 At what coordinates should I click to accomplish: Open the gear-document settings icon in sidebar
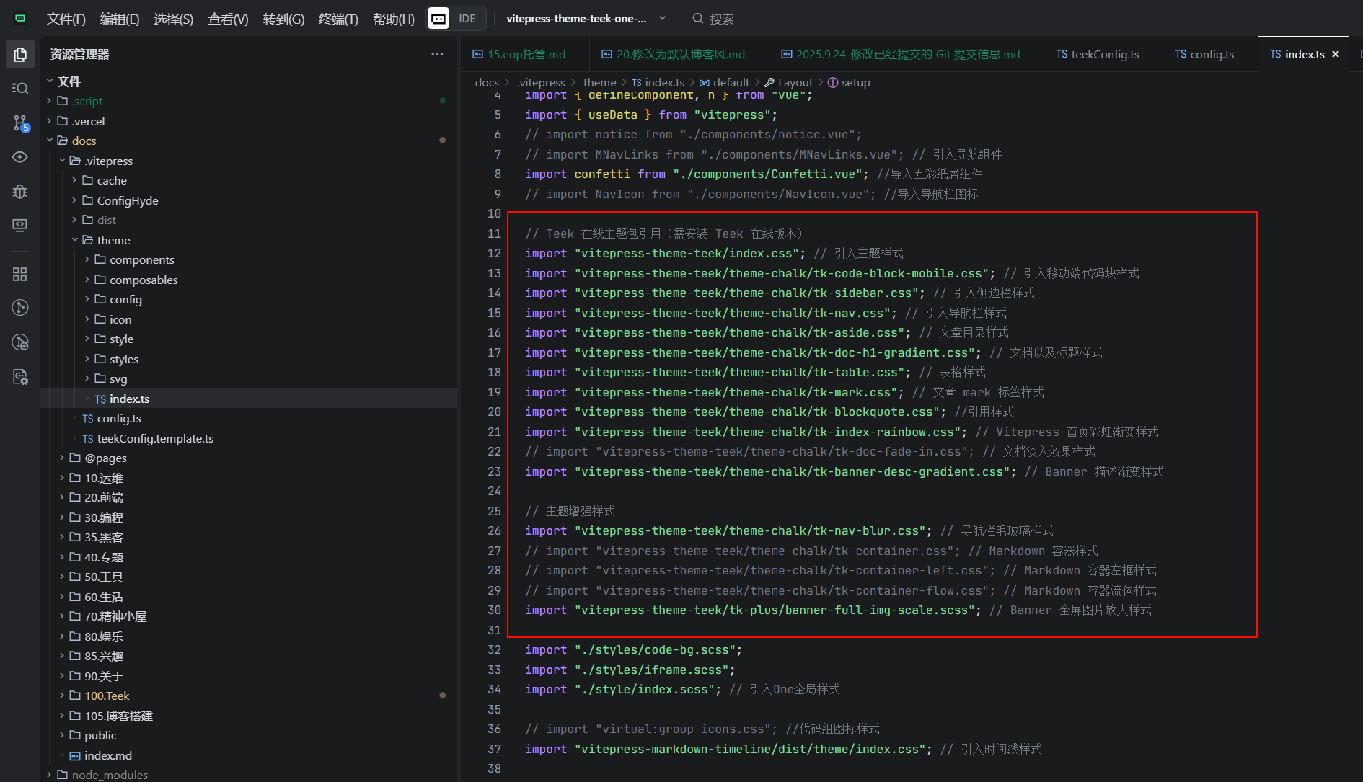(x=20, y=376)
